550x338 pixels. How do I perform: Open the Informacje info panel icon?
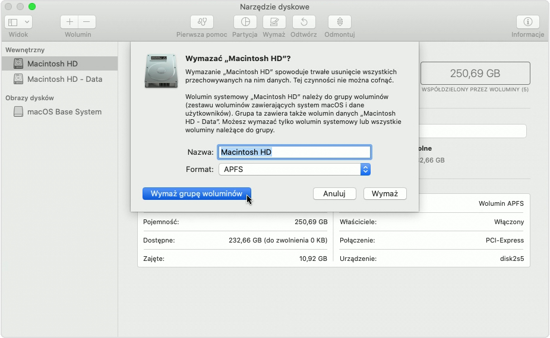(527, 22)
